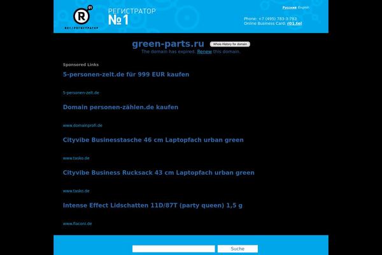The height and width of the screenshot is (255, 382).
Task: Click the Sponsored Links label
Action: [81, 64]
